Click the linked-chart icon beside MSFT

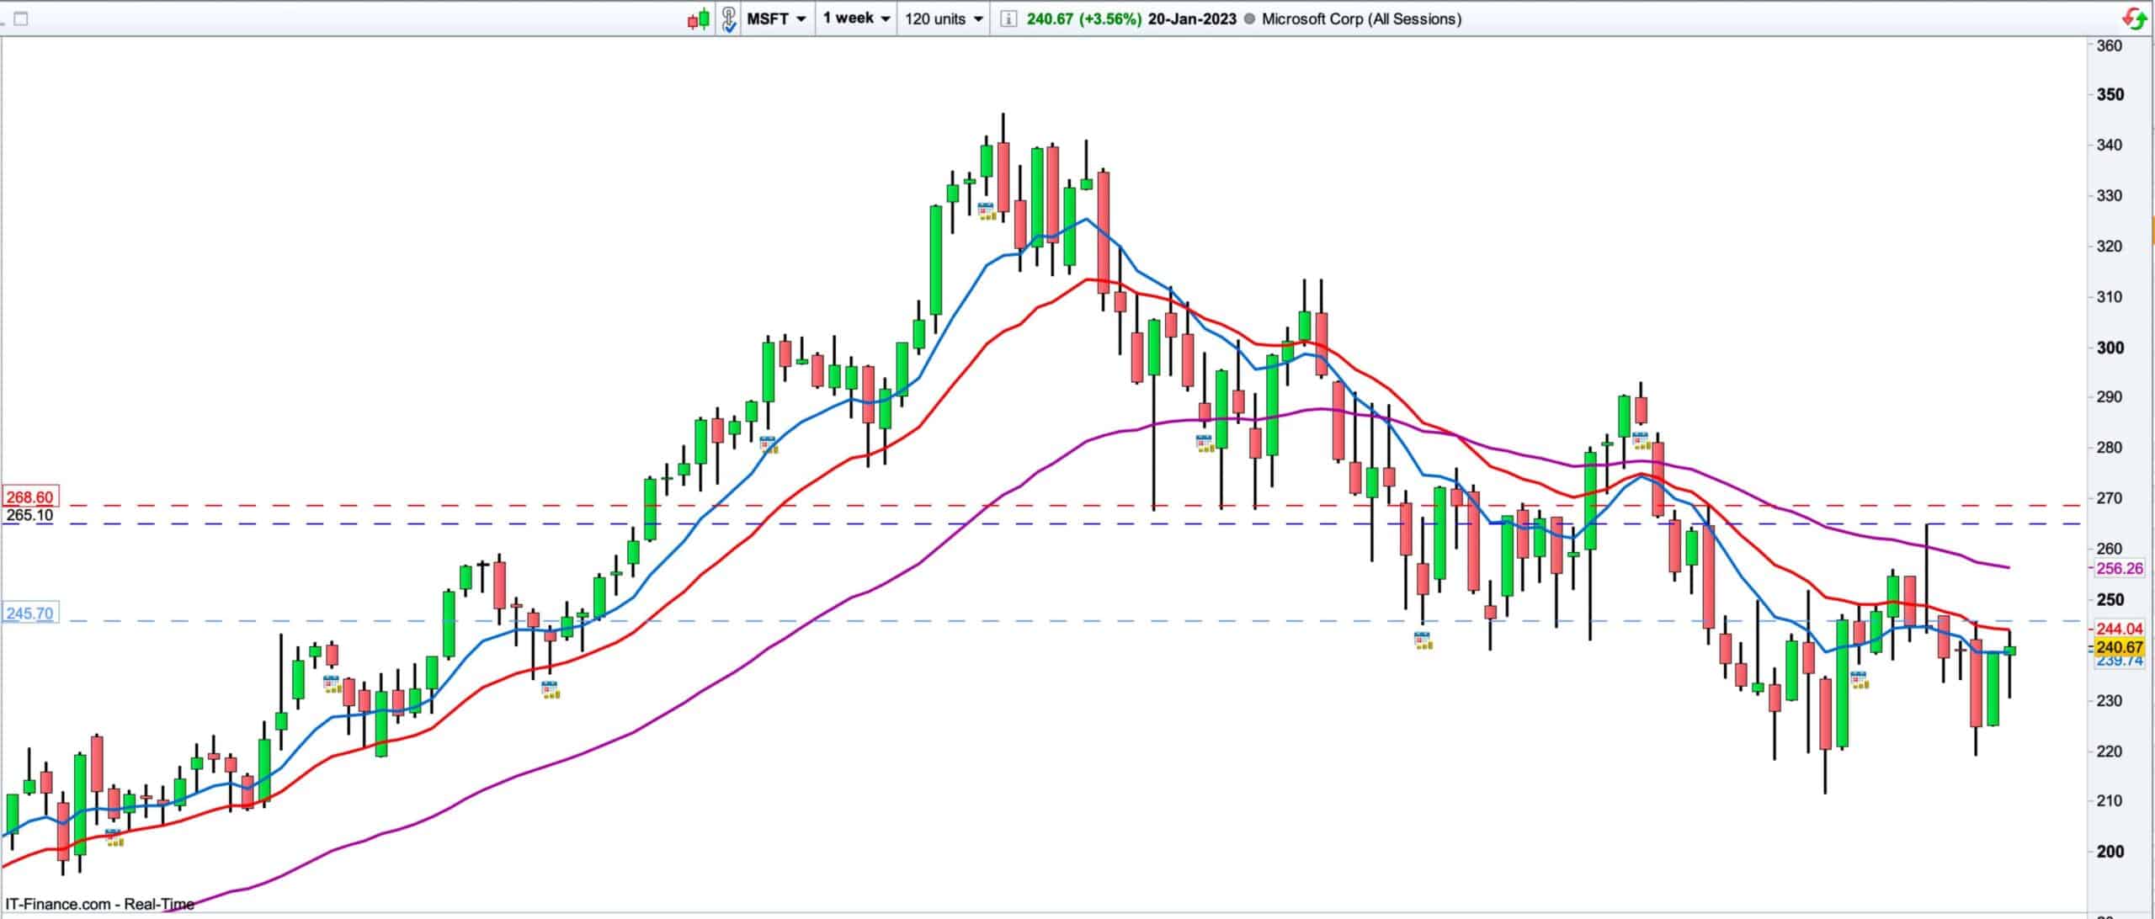[x=729, y=19]
